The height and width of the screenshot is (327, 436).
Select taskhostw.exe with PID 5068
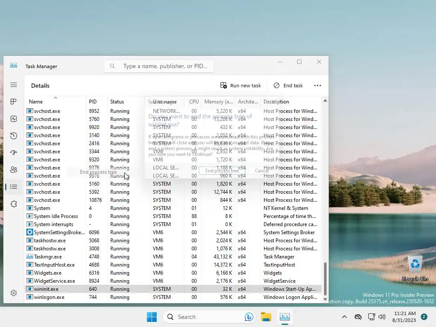(173, 240)
